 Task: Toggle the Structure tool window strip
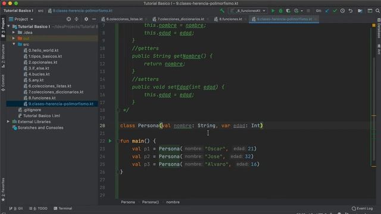[x=3, y=56]
